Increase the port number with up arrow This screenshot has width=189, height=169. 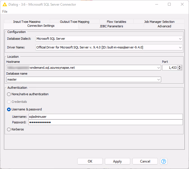coord(180,66)
